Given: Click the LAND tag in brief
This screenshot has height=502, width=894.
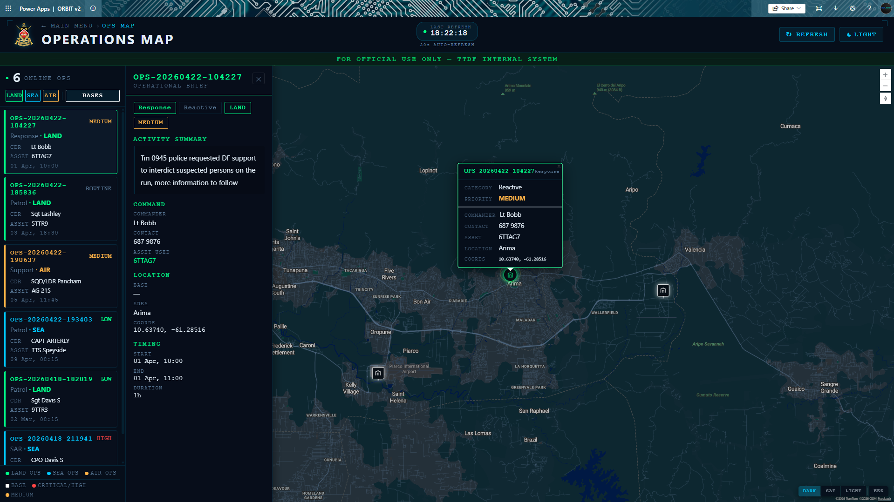Looking at the screenshot, I should [x=238, y=108].
